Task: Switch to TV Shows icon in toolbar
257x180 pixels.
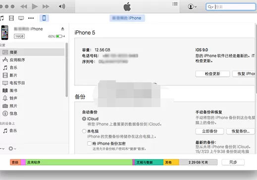Action: (21, 18)
